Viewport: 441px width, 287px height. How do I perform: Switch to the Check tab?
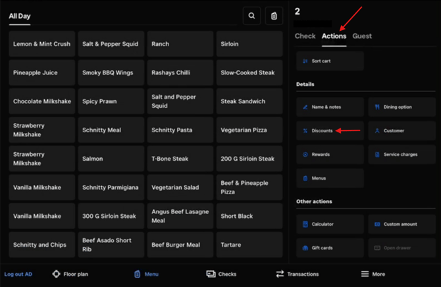pyautogui.click(x=305, y=36)
